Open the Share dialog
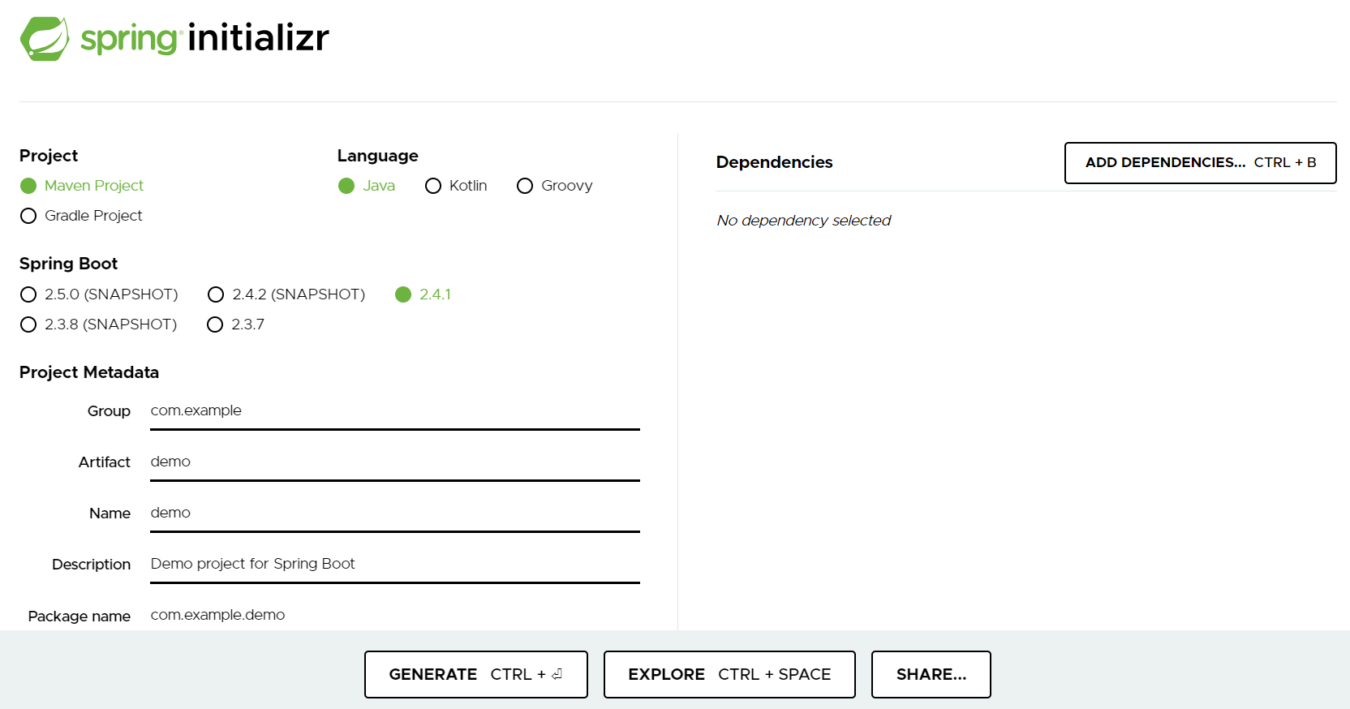Screen dimensions: 1350x709 click(931, 674)
